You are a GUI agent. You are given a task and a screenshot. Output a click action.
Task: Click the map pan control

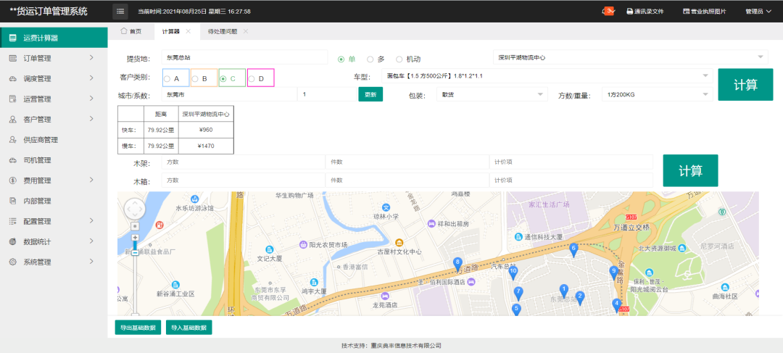click(135, 209)
